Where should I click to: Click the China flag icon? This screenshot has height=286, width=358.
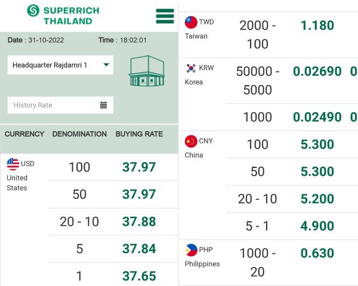point(191,141)
